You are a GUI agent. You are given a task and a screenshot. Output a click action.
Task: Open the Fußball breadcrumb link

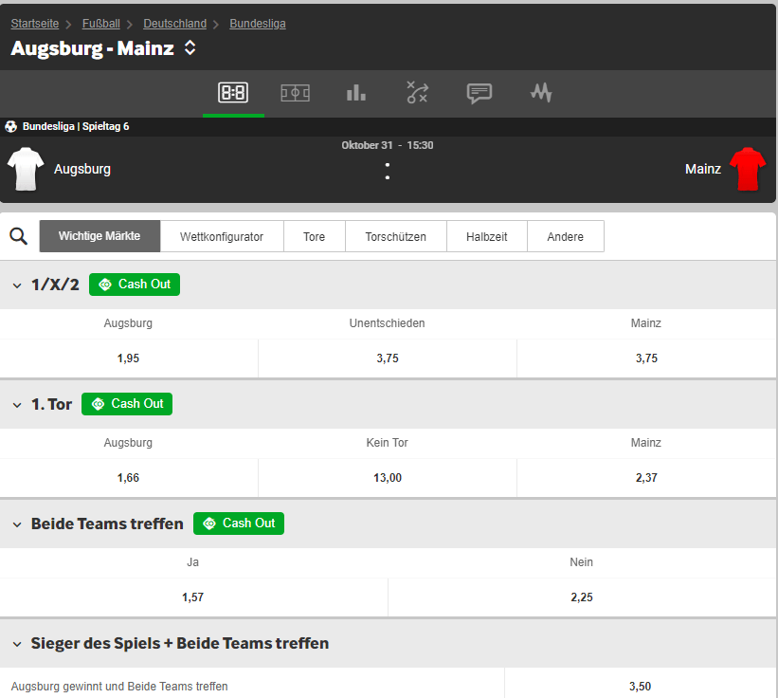tap(101, 24)
